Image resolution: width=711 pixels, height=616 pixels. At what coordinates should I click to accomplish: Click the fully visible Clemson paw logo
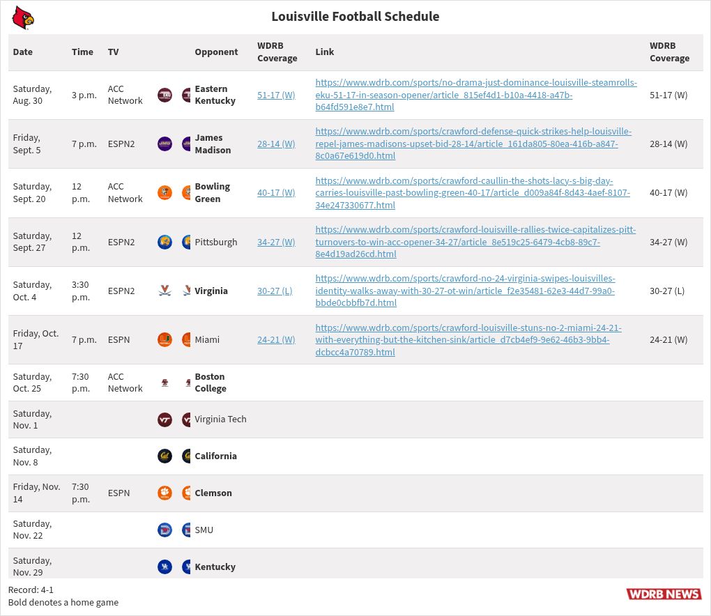tap(165, 493)
